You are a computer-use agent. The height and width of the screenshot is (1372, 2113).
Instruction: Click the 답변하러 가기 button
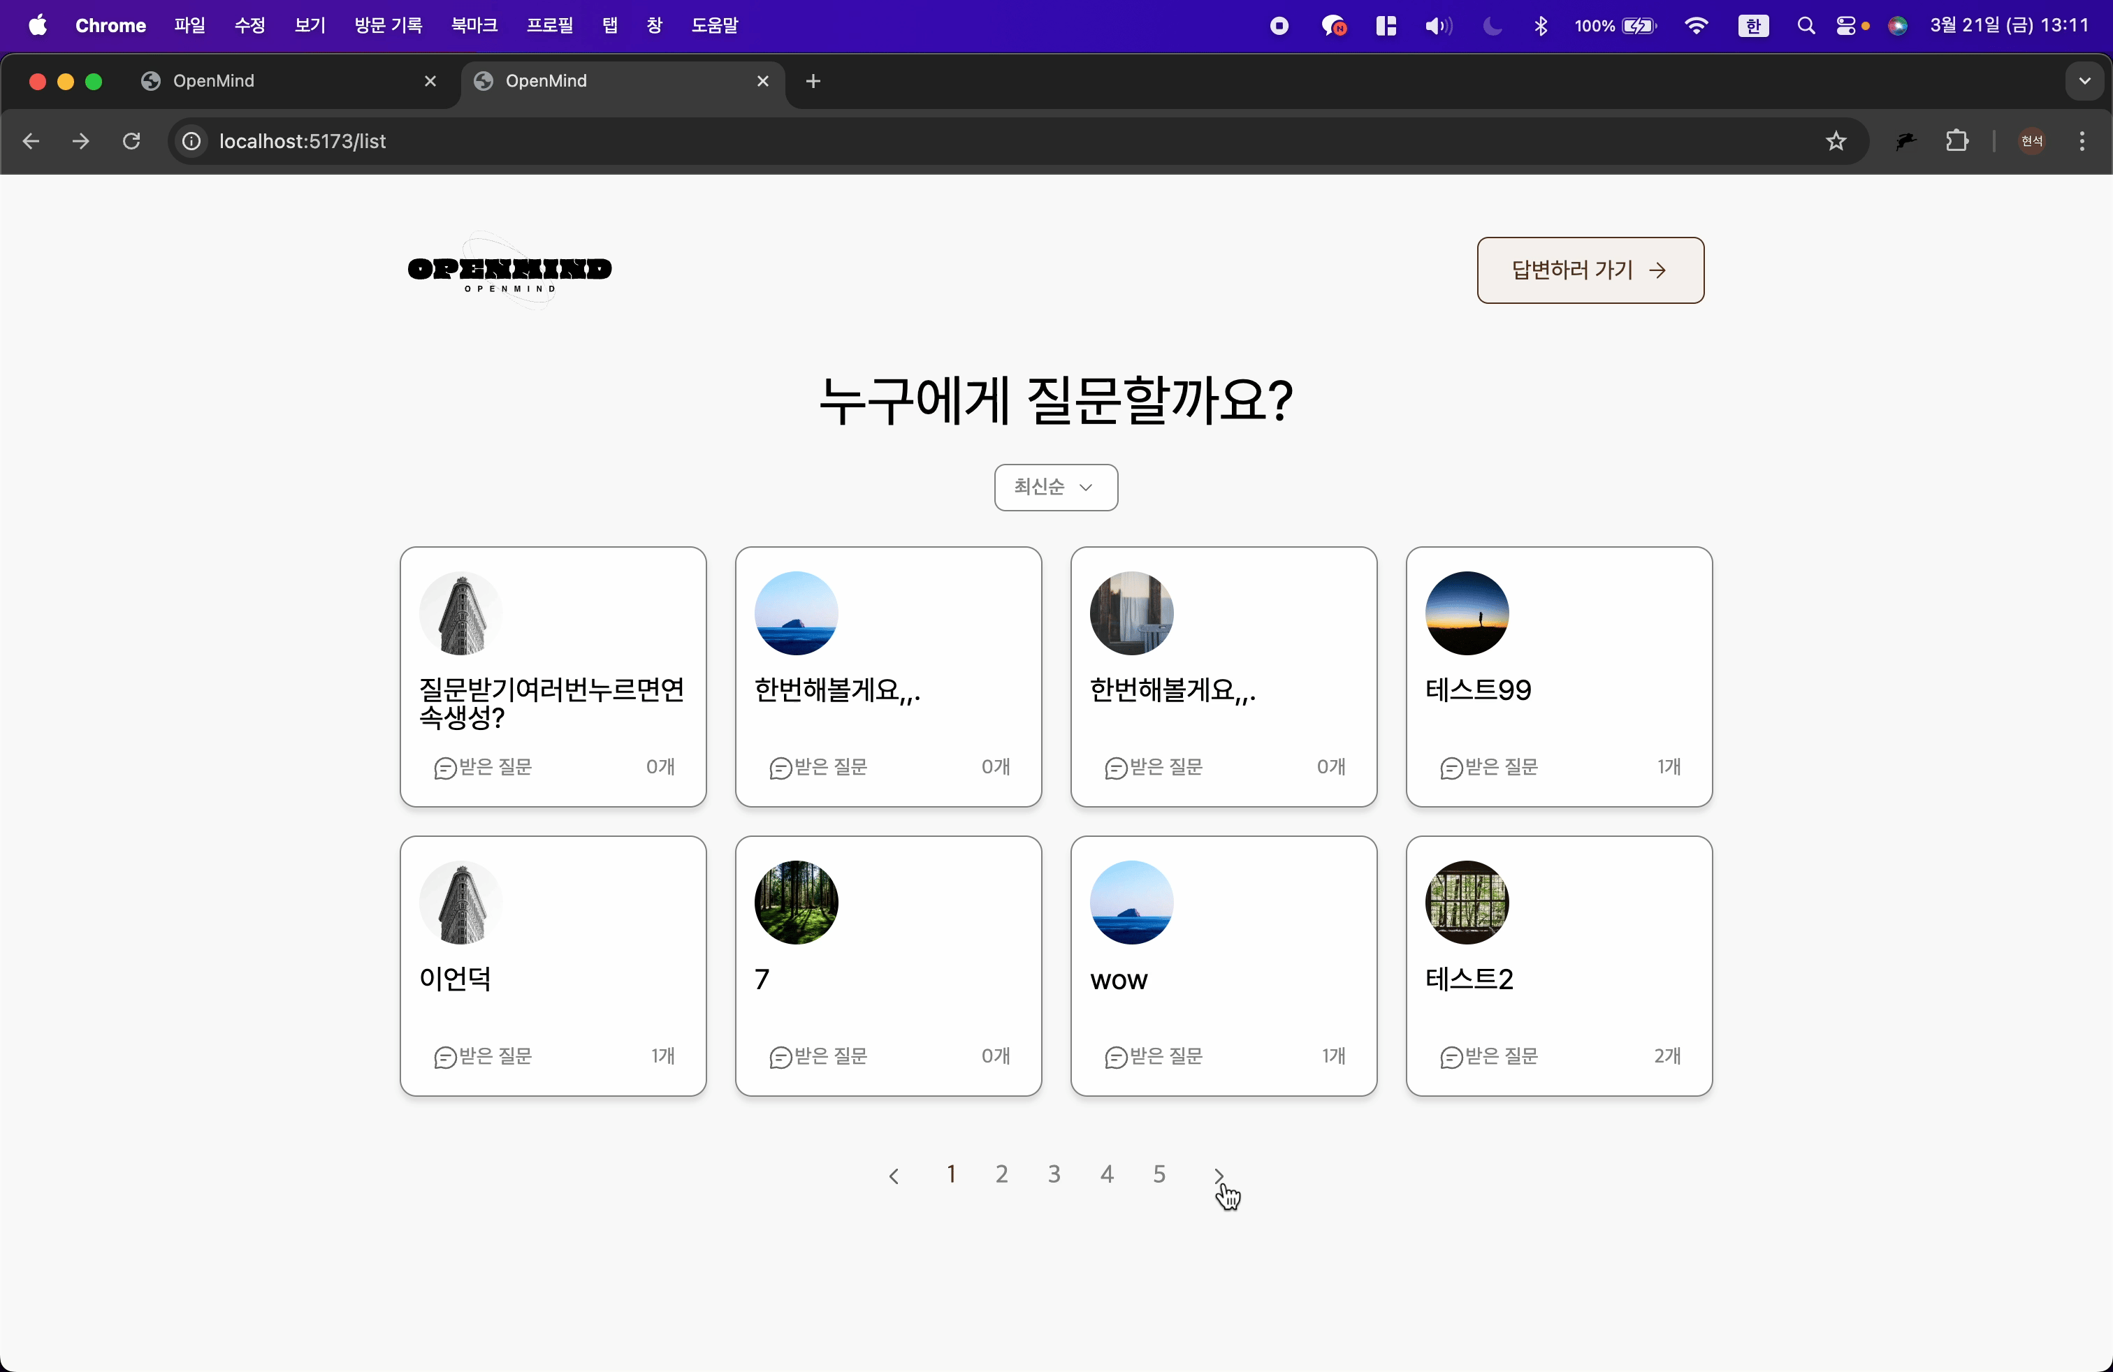click(x=1590, y=270)
